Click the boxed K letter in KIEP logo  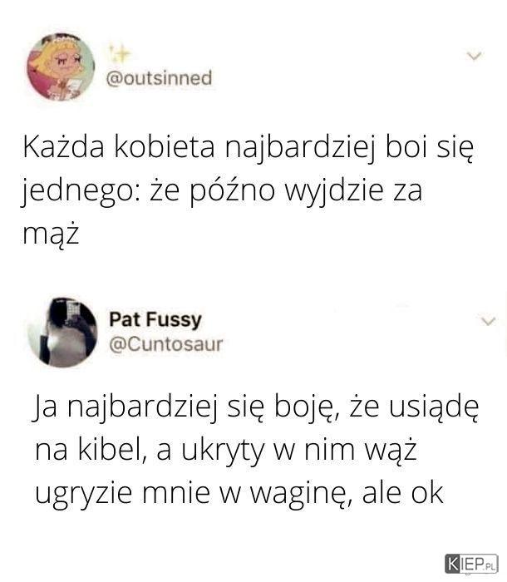(x=454, y=564)
